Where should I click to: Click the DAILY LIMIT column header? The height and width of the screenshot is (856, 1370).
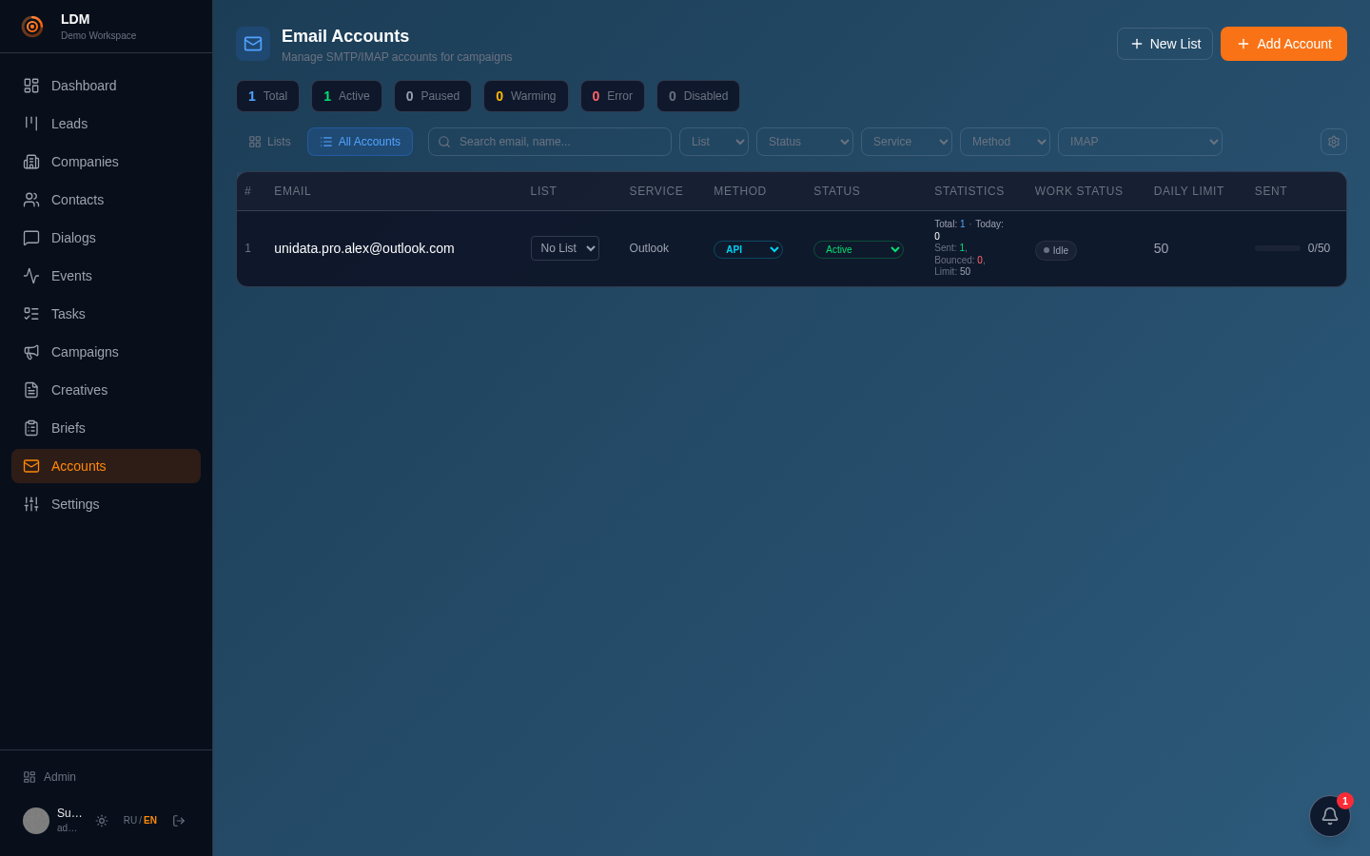(x=1189, y=191)
